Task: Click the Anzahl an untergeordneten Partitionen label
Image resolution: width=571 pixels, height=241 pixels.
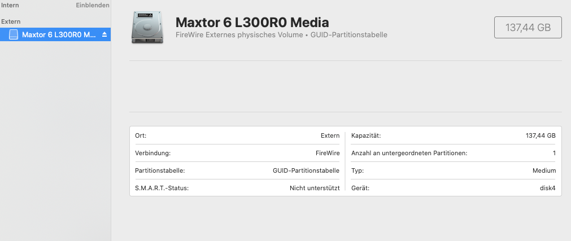Action: [x=409, y=153]
